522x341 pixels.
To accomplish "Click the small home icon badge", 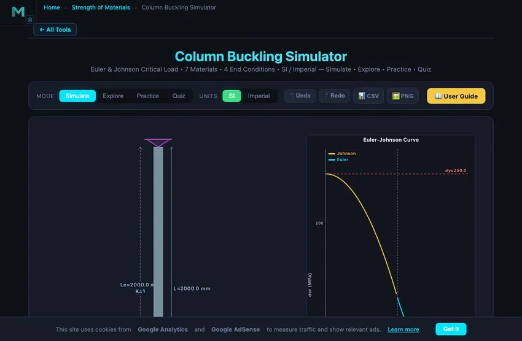I will 29,20.
